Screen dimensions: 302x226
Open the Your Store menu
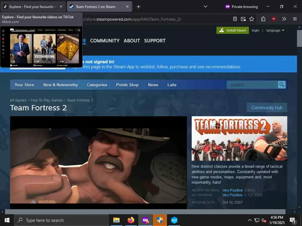tap(24, 85)
